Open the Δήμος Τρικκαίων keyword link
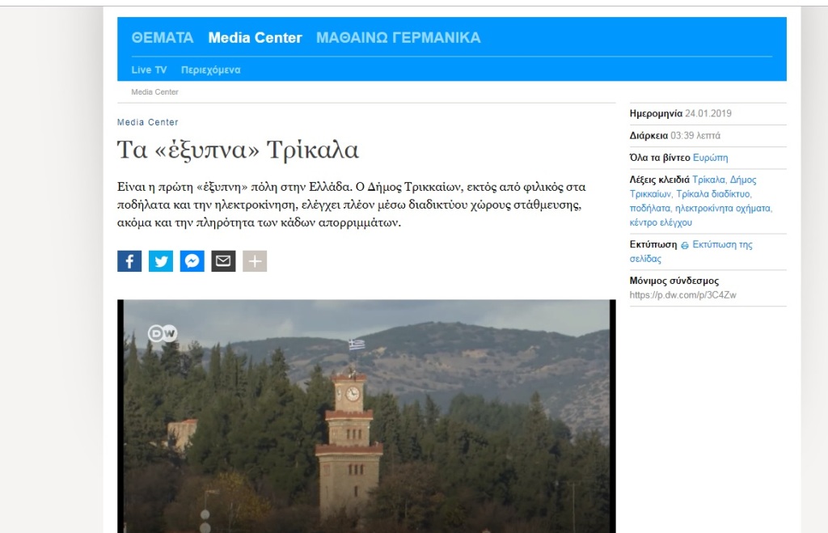 click(x=693, y=187)
